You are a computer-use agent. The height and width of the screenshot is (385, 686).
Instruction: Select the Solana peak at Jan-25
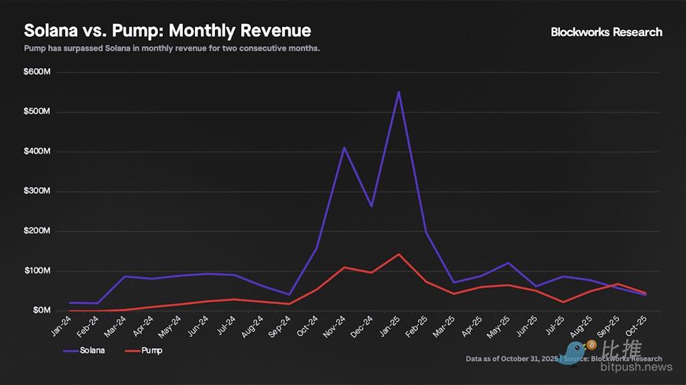(399, 92)
